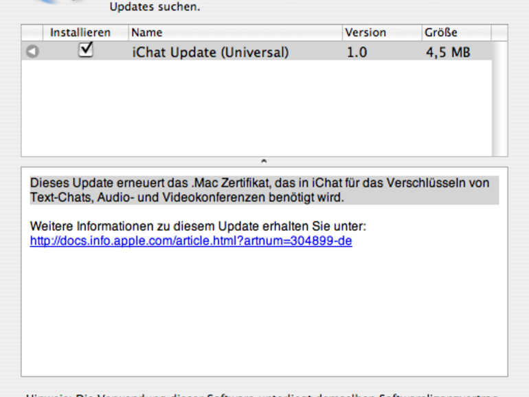Click the version value 1.0
This screenshot has height=397, width=529.
(x=357, y=53)
